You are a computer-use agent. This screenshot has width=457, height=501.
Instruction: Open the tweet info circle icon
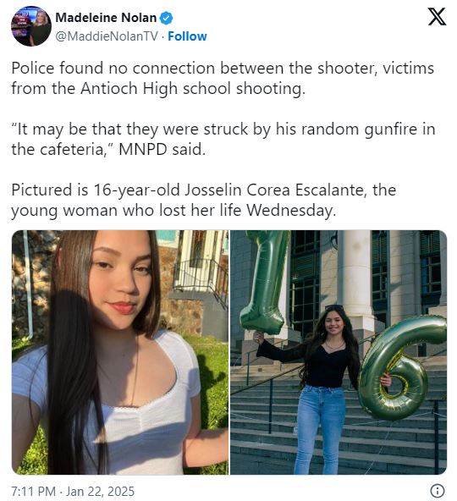click(x=438, y=491)
